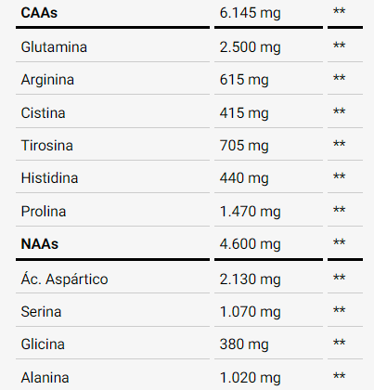The width and height of the screenshot is (374, 390).
Task: Click the NAAs section header
Action: coord(40,244)
